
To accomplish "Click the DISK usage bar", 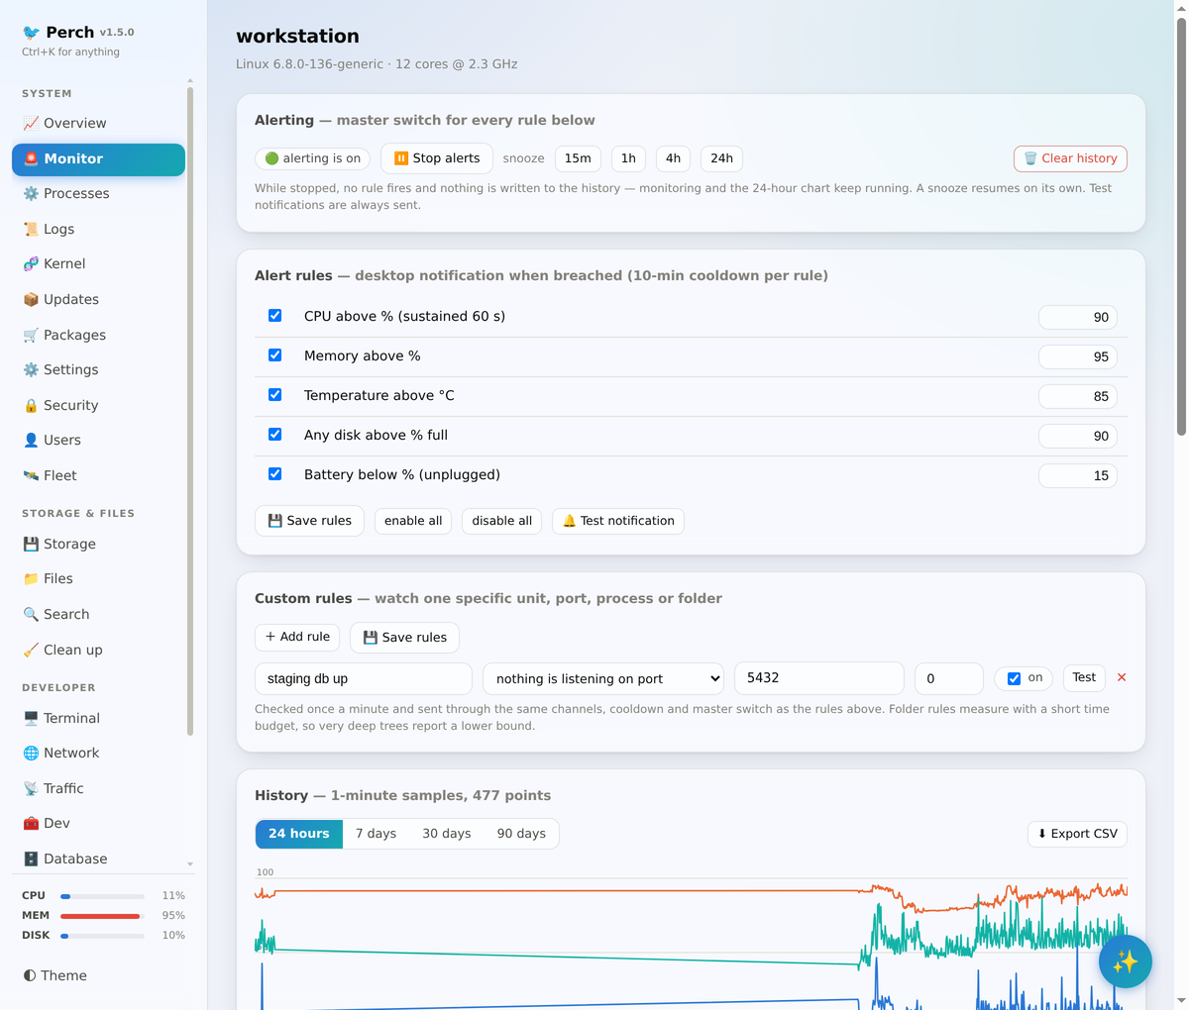I will (x=102, y=936).
